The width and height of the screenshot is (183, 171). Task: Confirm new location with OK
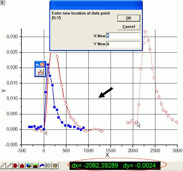coord(129,18)
